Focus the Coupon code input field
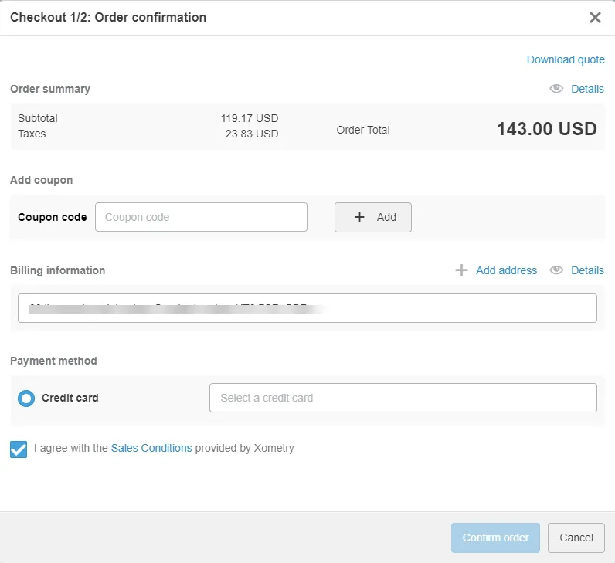 pos(201,217)
